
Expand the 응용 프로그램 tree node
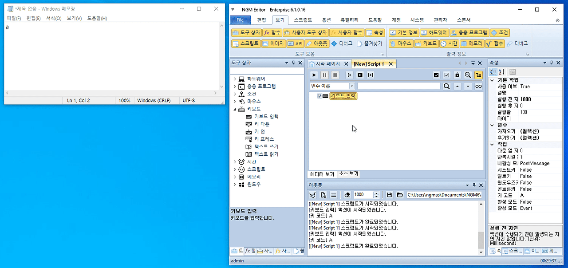click(x=235, y=87)
